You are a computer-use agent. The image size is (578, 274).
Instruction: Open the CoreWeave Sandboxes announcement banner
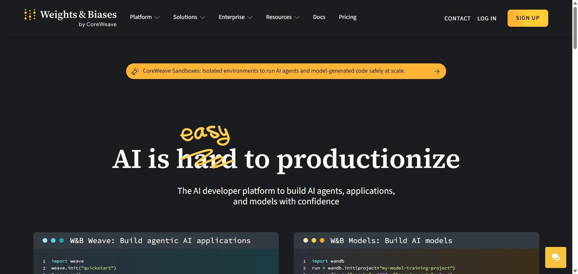coord(286,71)
